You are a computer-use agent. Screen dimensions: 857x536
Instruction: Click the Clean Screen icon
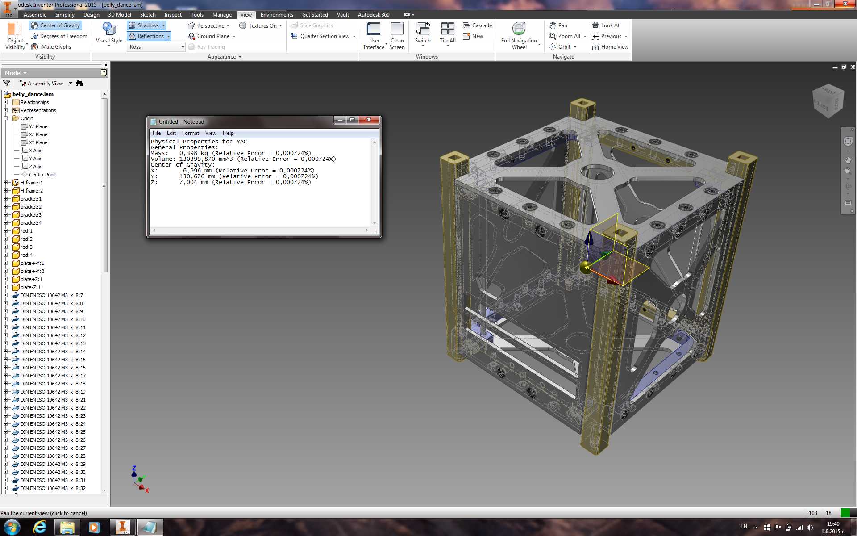click(x=397, y=29)
